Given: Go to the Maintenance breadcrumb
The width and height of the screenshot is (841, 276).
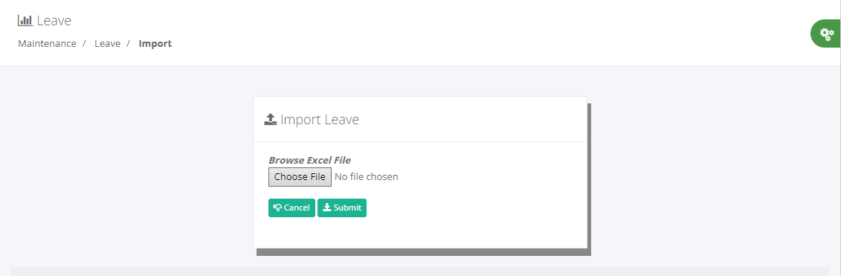Looking at the screenshot, I should 47,43.
